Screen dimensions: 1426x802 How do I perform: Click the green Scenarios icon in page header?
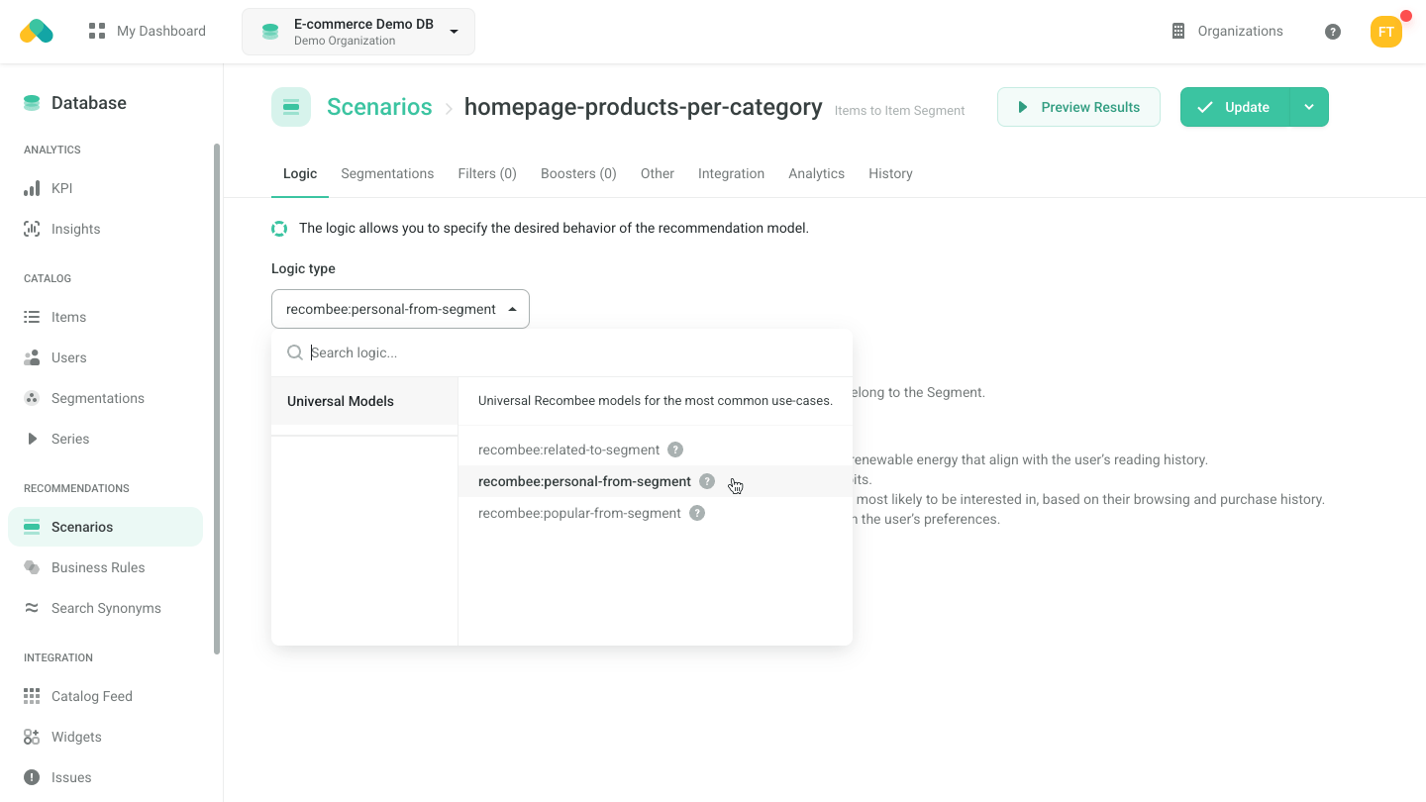click(291, 107)
